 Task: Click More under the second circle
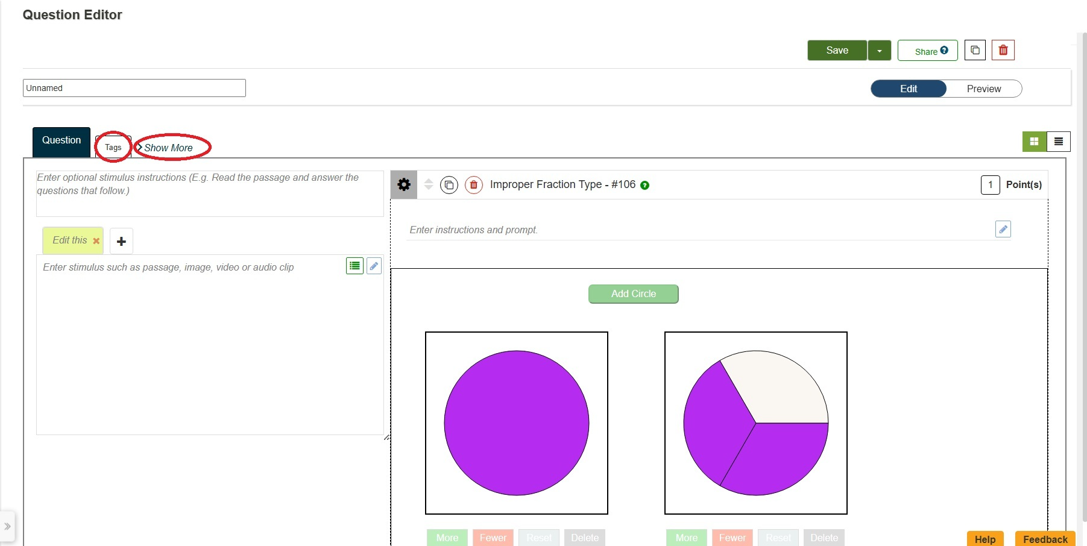point(687,538)
